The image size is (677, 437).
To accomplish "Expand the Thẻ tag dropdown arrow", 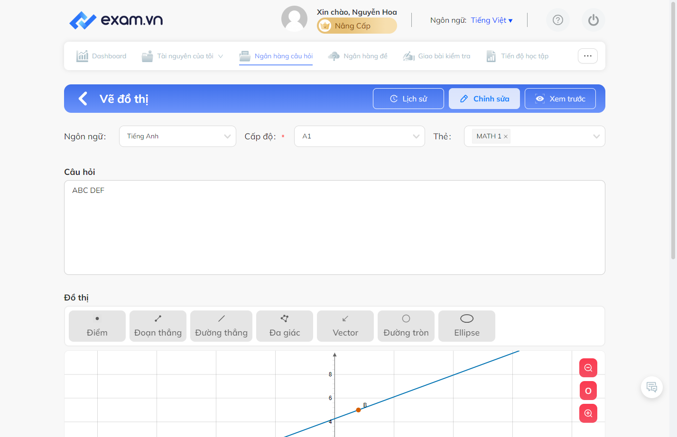I will [x=596, y=137].
